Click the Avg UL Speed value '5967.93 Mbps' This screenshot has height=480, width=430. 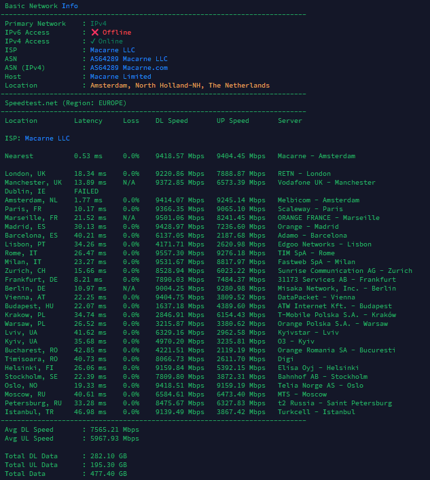tap(115, 439)
